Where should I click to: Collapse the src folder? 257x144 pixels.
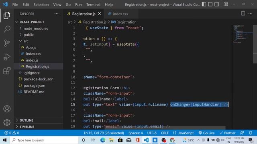(39, 41)
